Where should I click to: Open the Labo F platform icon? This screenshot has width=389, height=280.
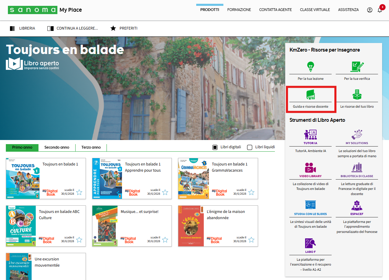pyautogui.click(x=310, y=243)
